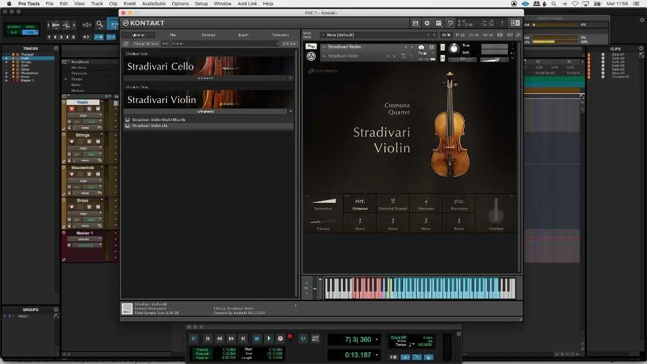Image resolution: width=647 pixels, height=364 pixels.
Task: Toggle Count Off in transport
Action: (398, 337)
